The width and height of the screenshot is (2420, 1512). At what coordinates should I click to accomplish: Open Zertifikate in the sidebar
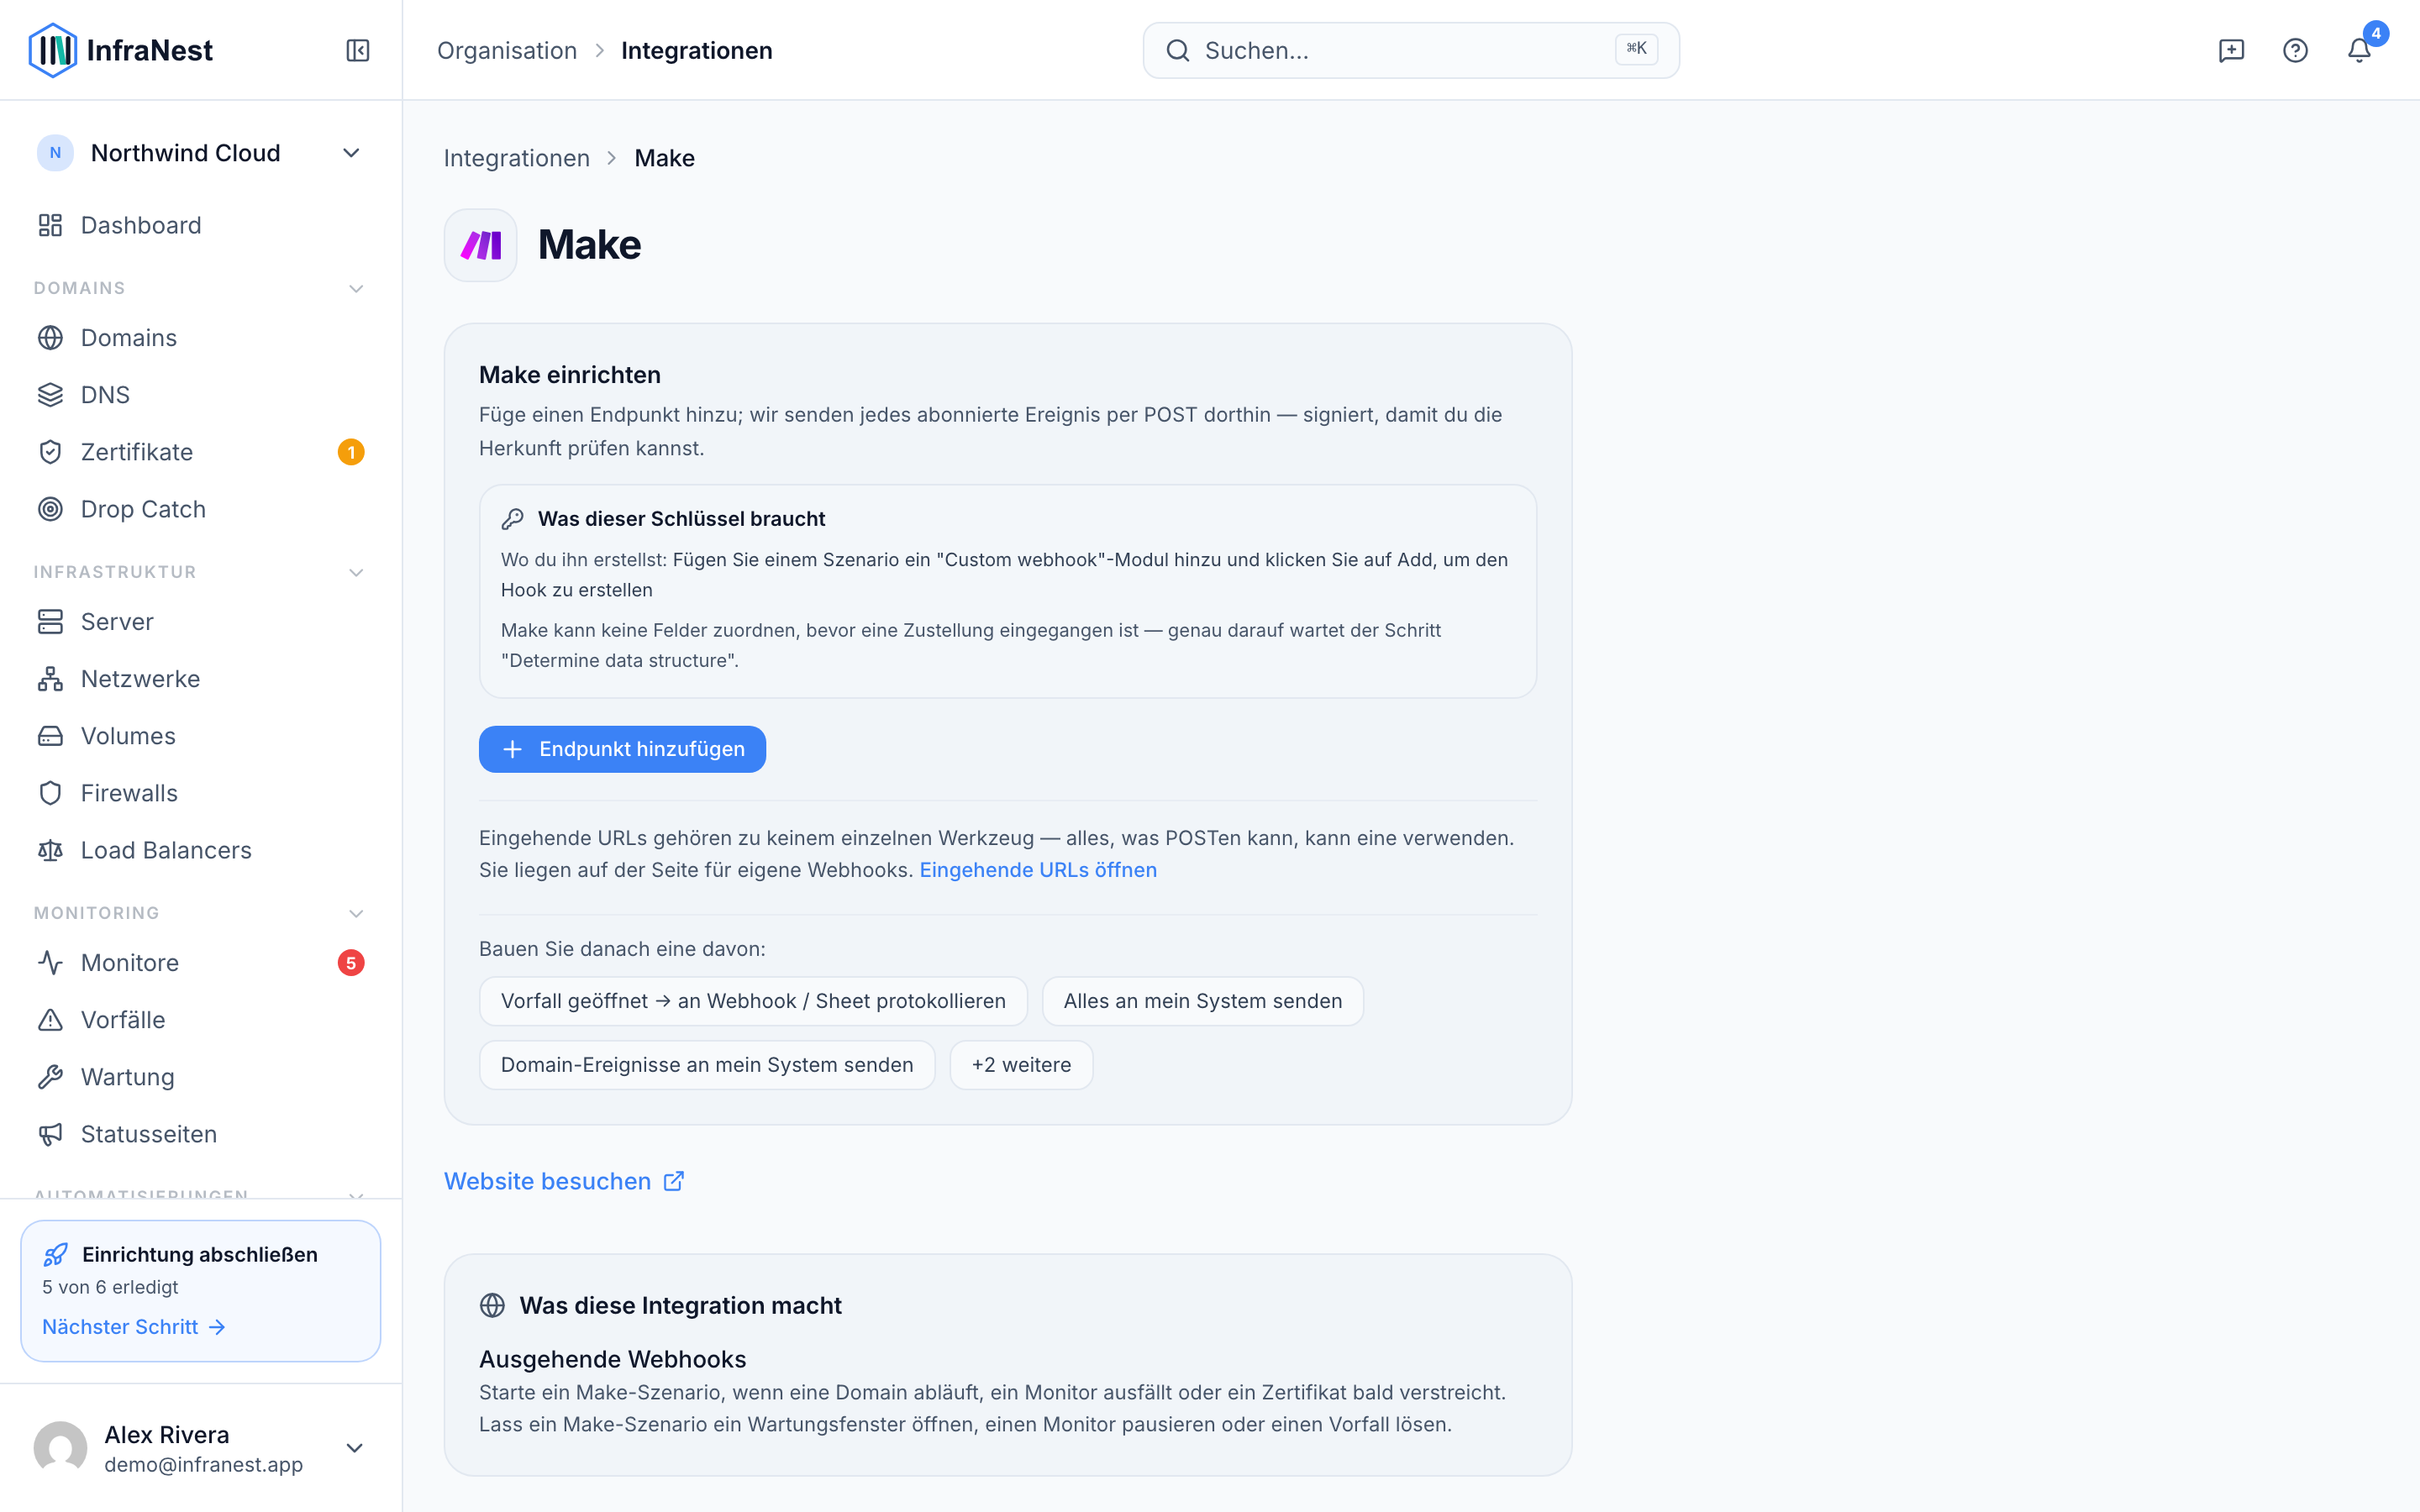(x=200, y=452)
